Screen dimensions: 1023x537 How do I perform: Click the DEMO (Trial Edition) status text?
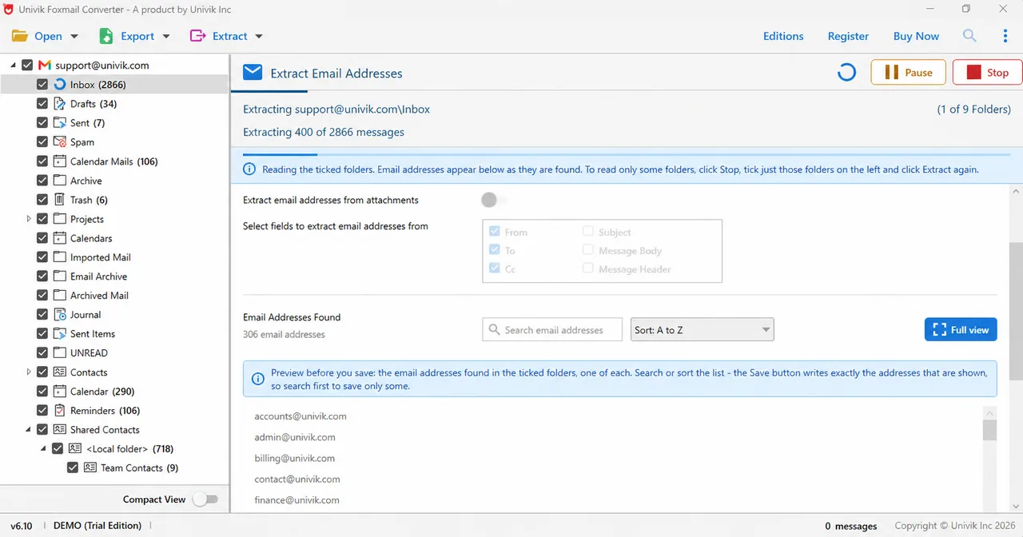98,526
